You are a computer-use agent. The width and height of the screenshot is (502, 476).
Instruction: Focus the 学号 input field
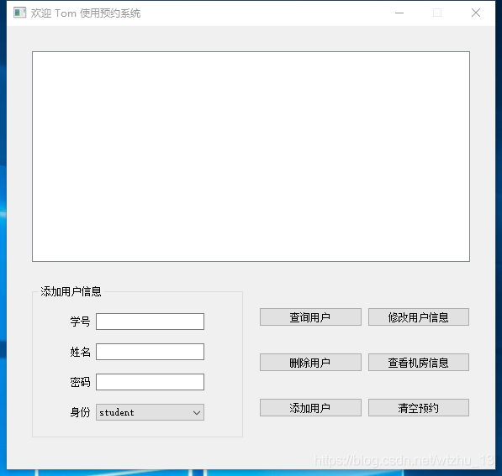[150, 322]
